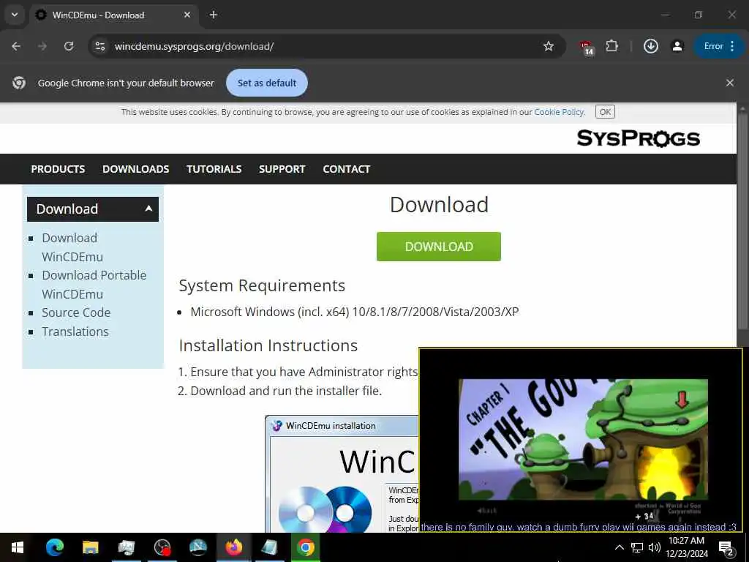Image resolution: width=749 pixels, height=562 pixels.
Task: Open the volume control in tray
Action: pyautogui.click(x=654, y=547)
